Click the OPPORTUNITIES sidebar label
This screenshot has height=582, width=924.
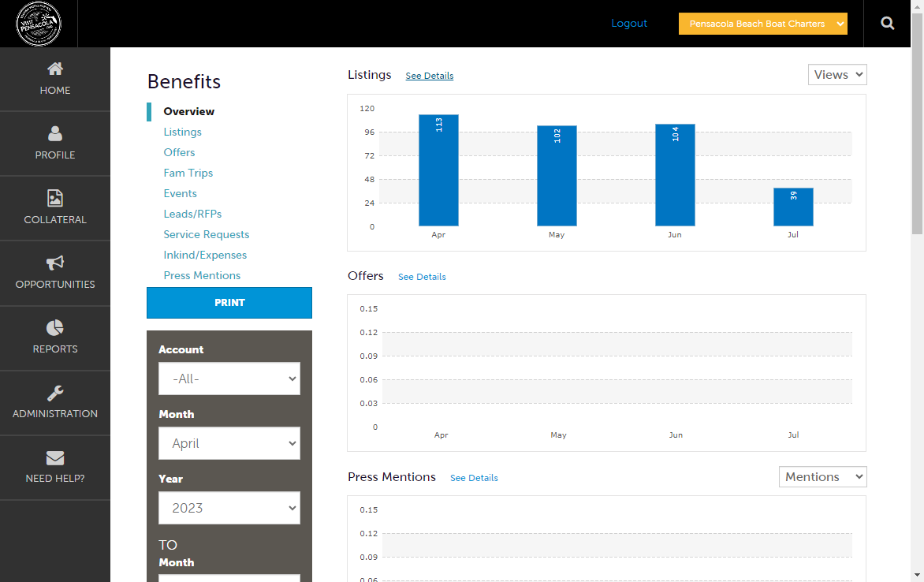click(55, 284)
